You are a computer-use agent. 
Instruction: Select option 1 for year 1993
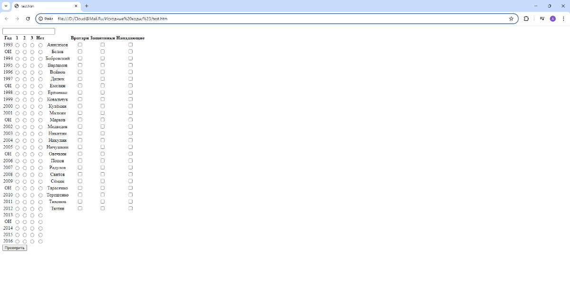coord(17,45)
